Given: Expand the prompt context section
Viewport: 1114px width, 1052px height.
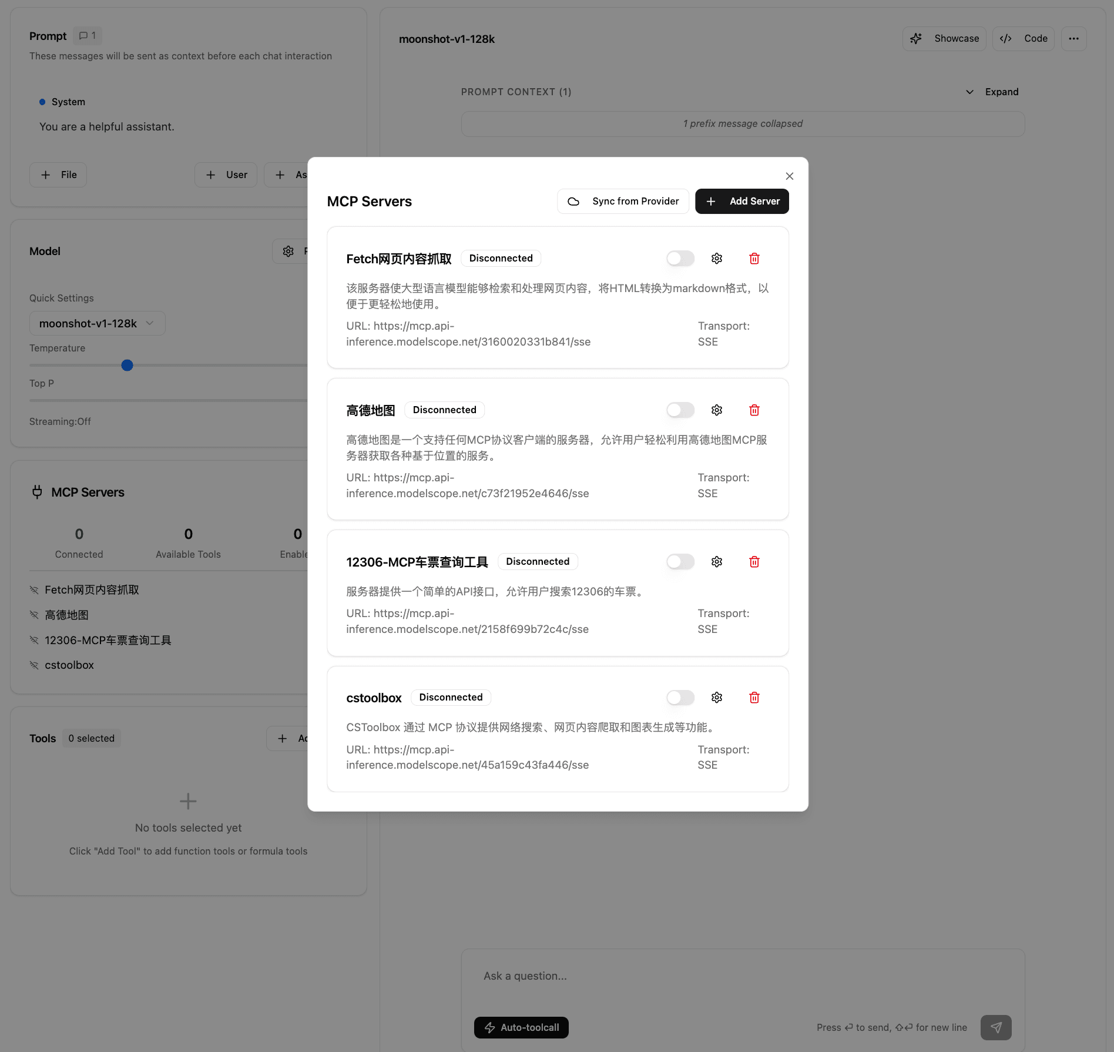Looking at the screenshot, I should [992, 92].
